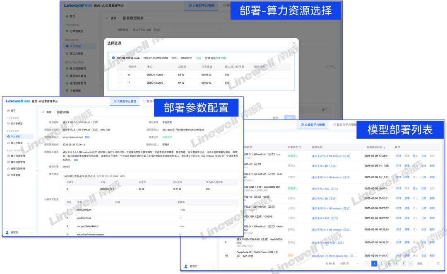Switch to 大模型平台管理 tab in deployment list window
Screen dimensions: 447x274
tap(313, 125)
